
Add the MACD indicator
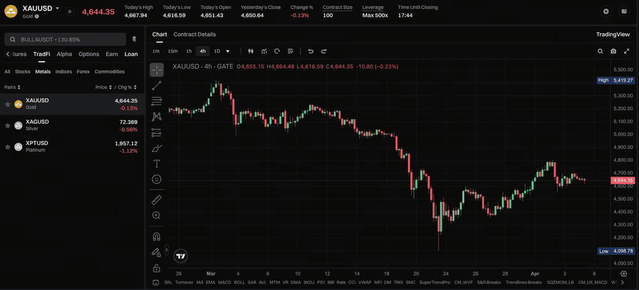tap(225, 283)
